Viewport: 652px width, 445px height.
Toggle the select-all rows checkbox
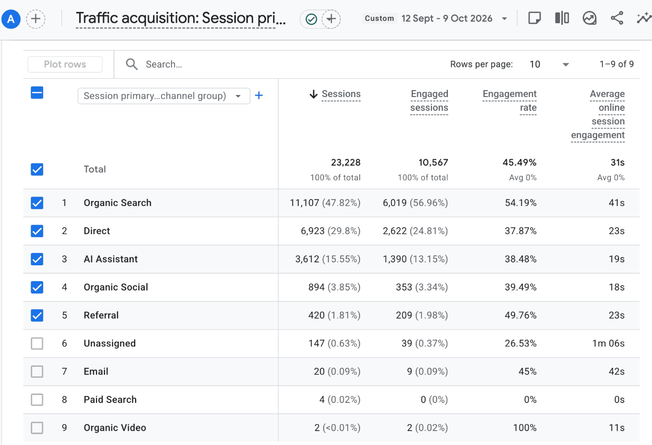[x=37, y=93]
